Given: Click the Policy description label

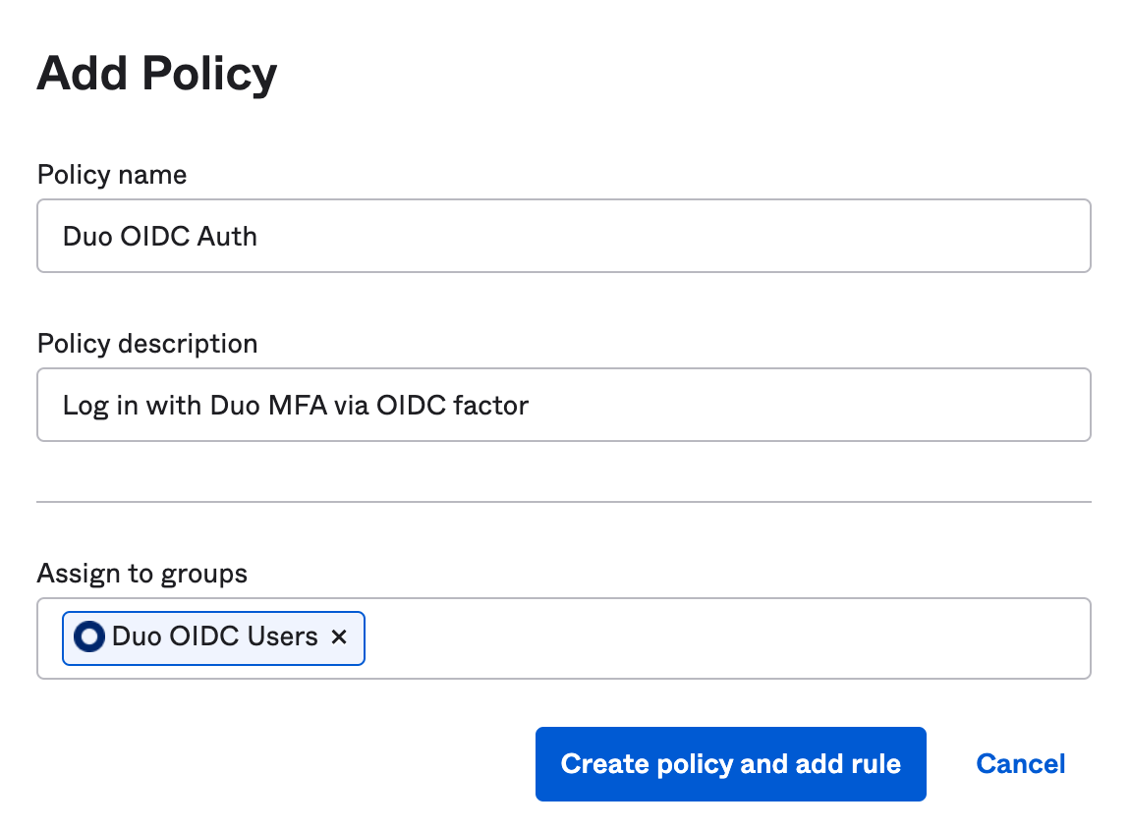Looking at the screenshot, I should (146, 343).
